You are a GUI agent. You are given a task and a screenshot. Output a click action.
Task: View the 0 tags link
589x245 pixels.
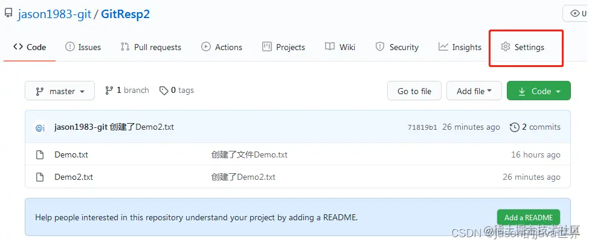point(176,91)
